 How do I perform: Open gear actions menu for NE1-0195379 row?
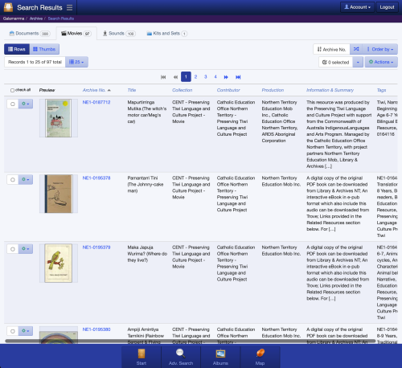(26, 249)
